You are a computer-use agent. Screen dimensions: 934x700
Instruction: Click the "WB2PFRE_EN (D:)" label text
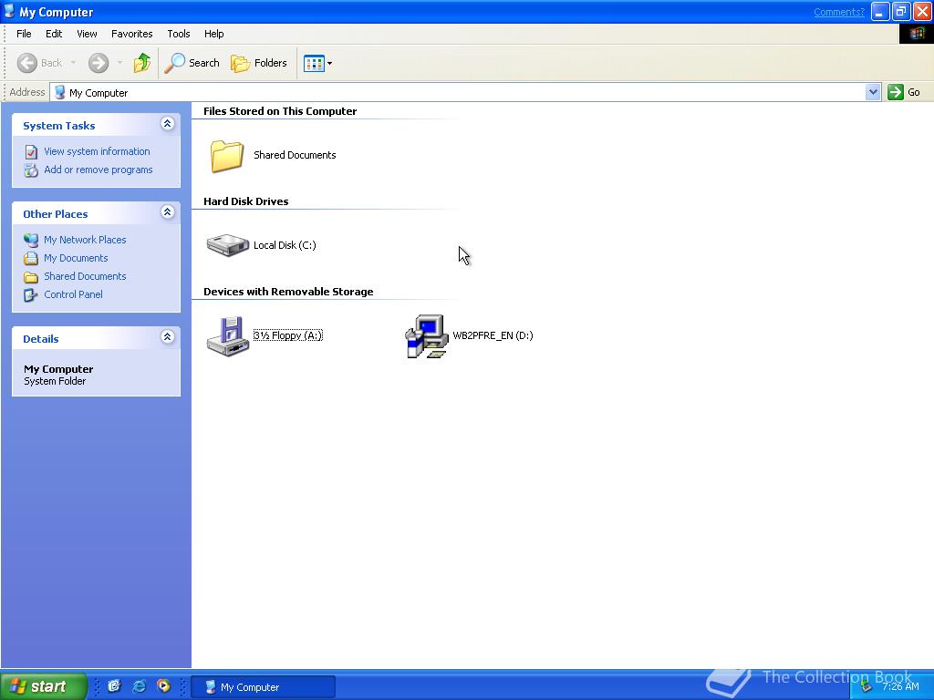tap(493, 335)
